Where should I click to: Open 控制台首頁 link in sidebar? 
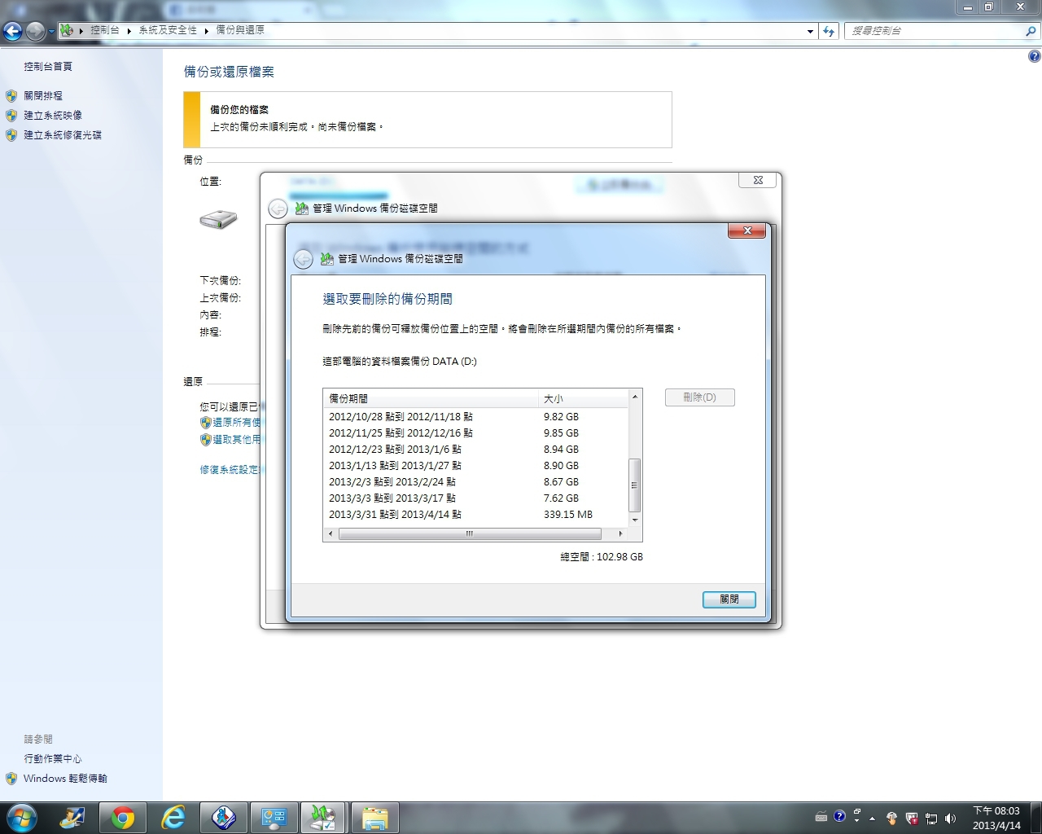(48, 67)
